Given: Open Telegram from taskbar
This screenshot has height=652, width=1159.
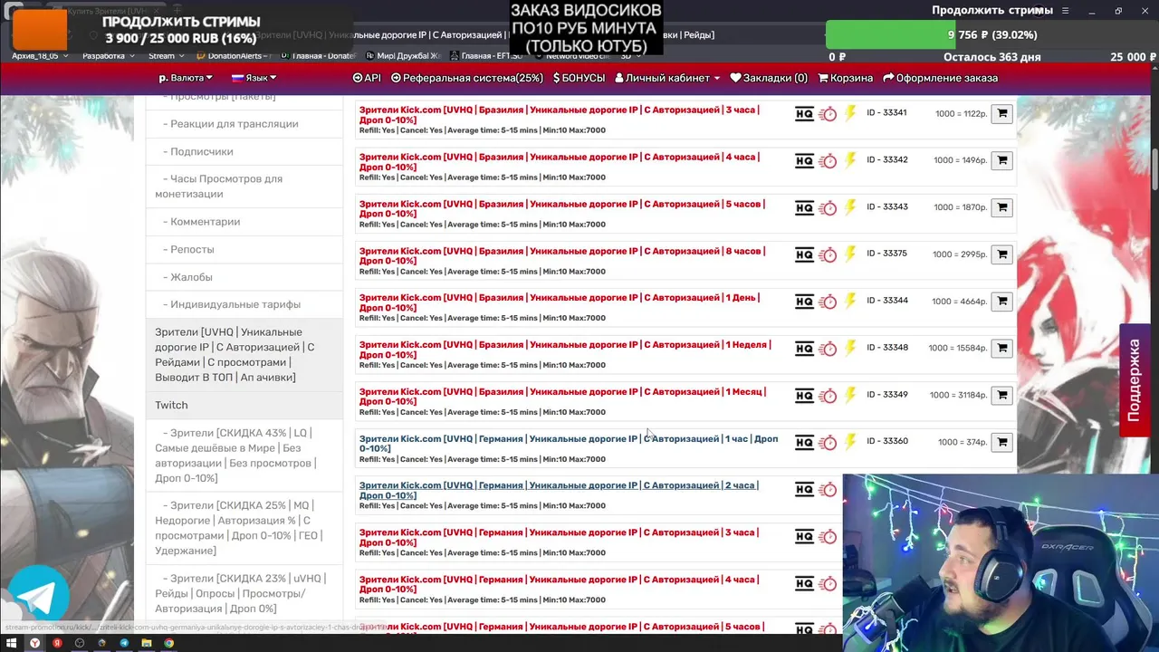Looking at the screenshot, I should pos(124,643).
